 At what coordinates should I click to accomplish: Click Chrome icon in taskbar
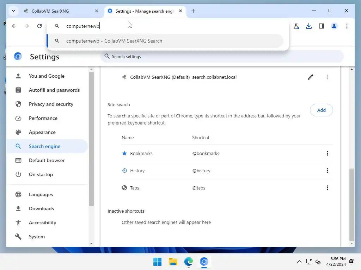pyautogui.click(x=204, y=262)
